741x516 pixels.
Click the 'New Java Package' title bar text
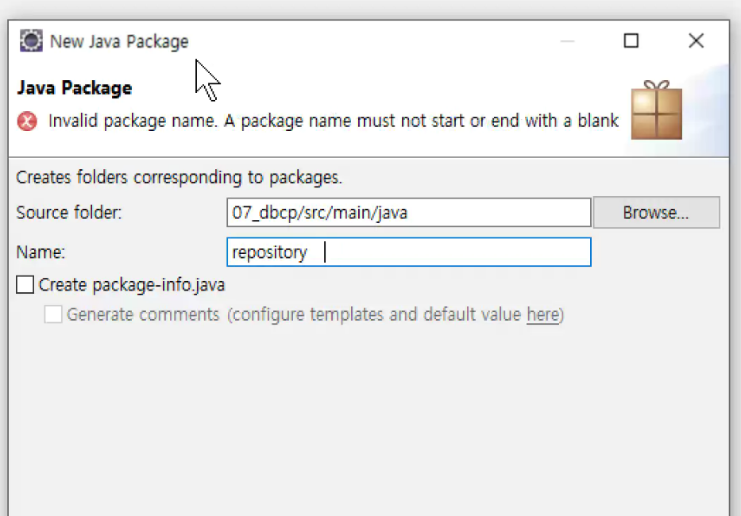119,41
